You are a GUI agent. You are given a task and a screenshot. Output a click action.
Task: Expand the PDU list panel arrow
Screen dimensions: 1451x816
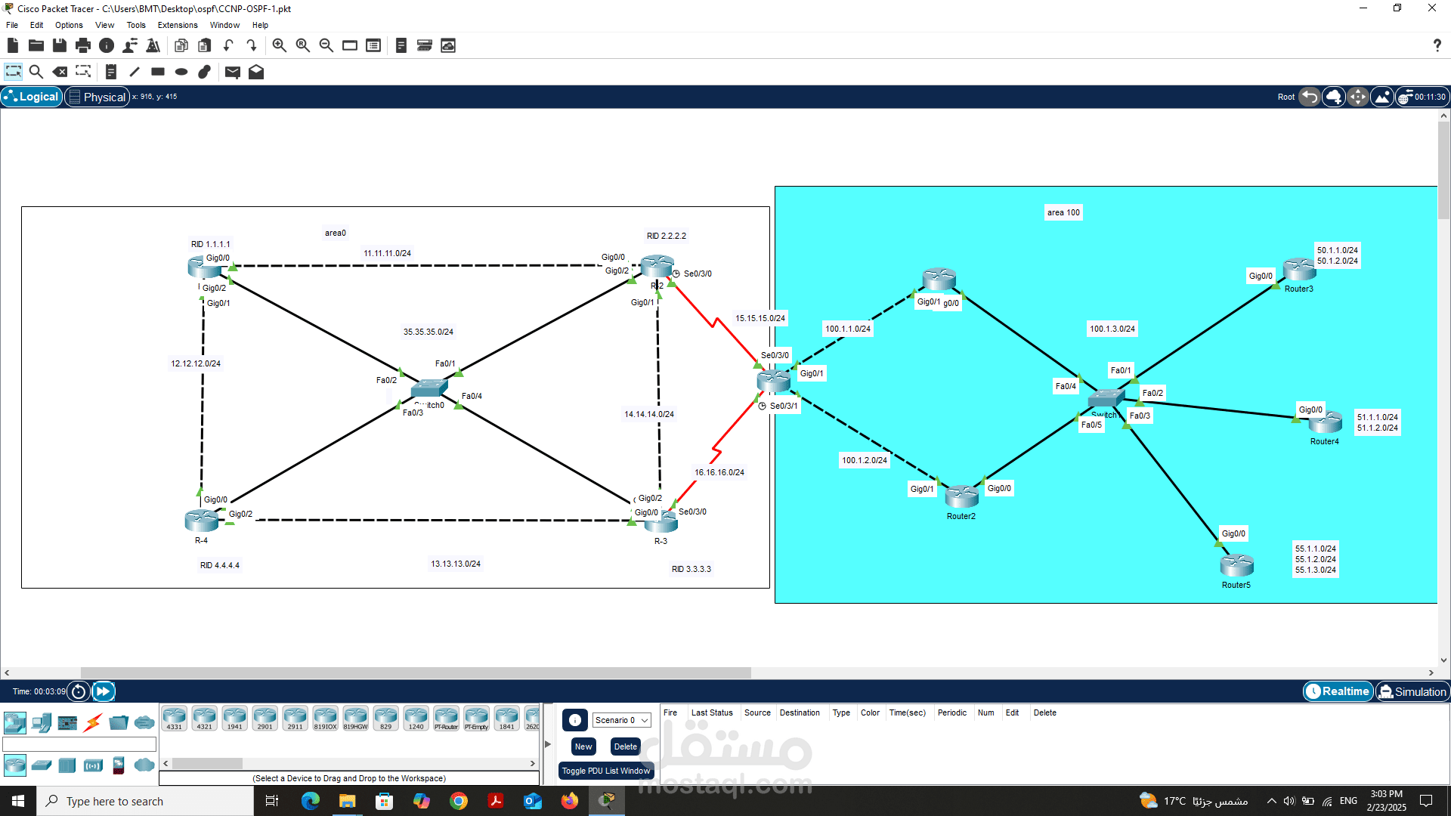point(548,744)
